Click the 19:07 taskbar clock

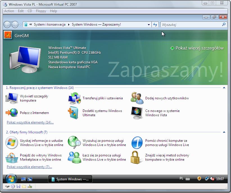(220, 179)
